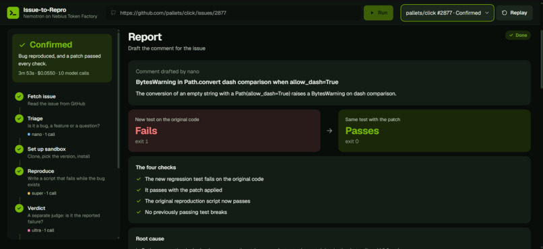Select the Verdict step
This screenshot has height=249, width=543.
tap(63, 219)
